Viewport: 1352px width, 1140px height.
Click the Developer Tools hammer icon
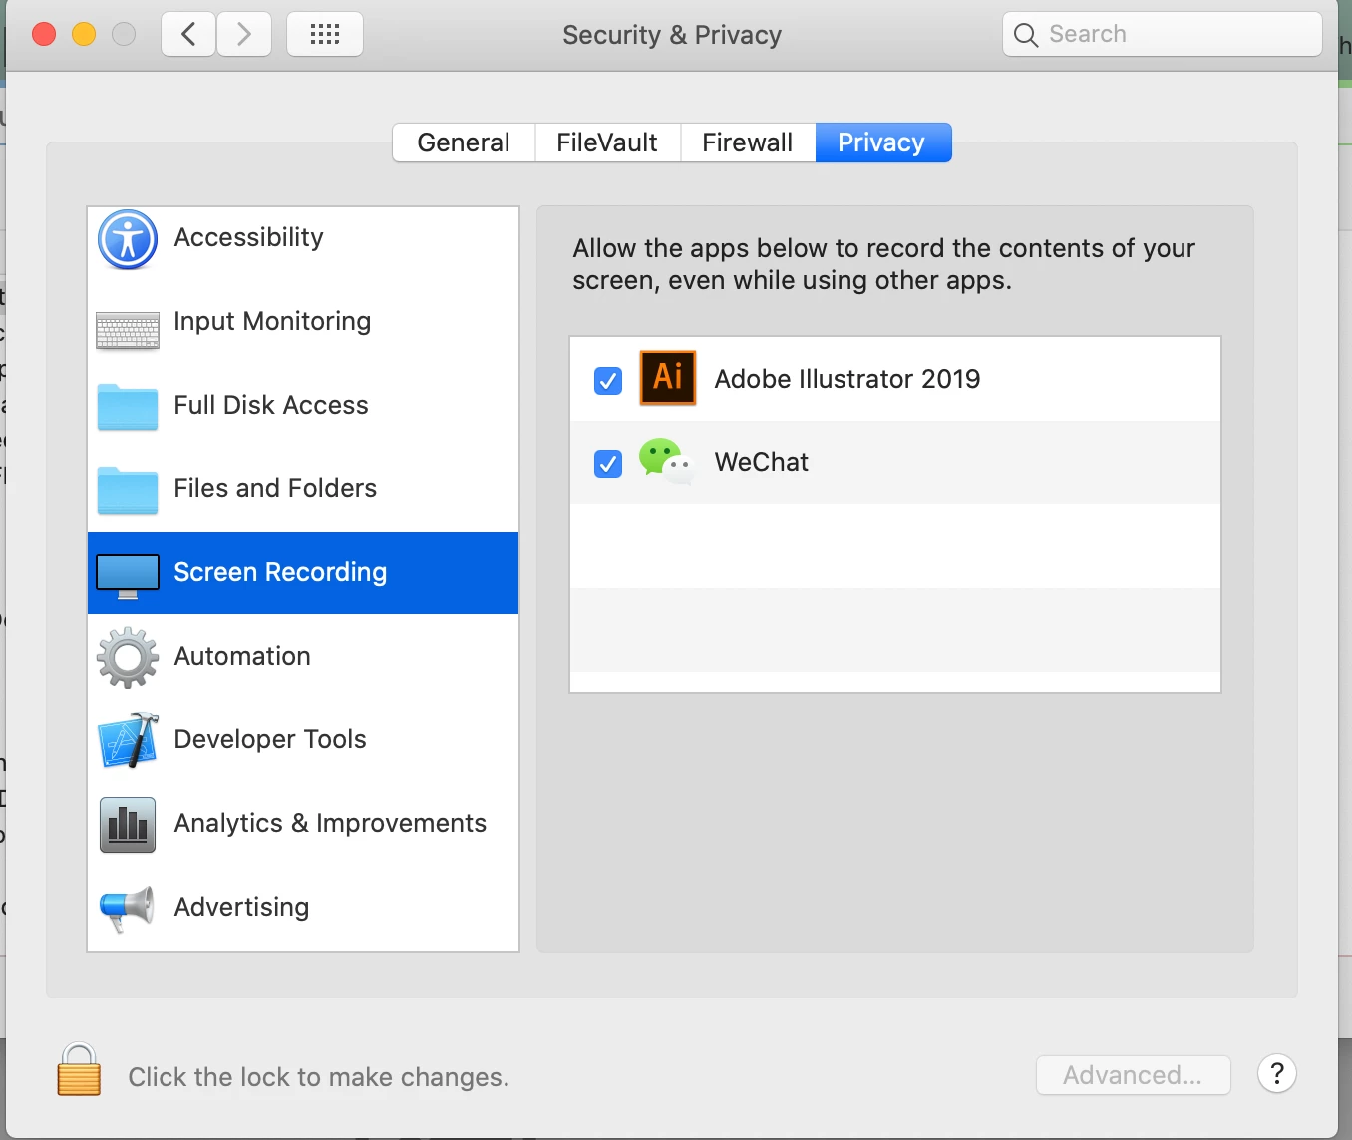tap(128, 740)
